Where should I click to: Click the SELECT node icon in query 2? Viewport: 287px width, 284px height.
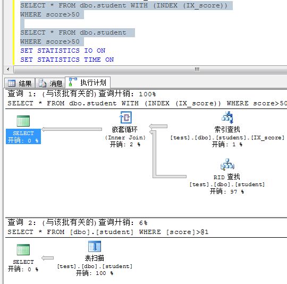pyautogui.click(x=23, y=249)
